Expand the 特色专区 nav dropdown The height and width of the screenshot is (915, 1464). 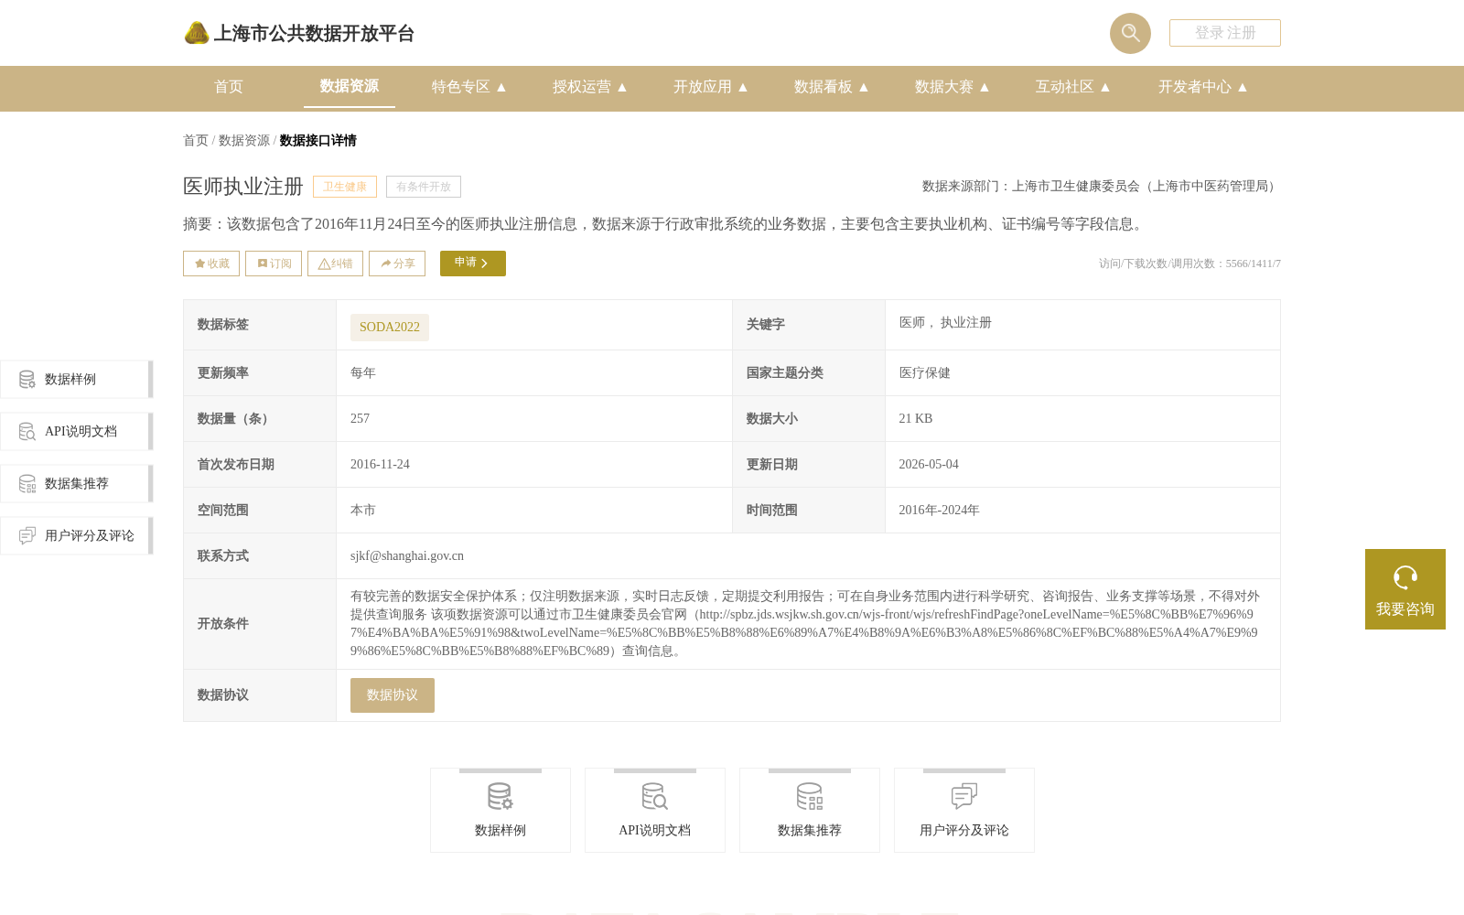(469, 87)
